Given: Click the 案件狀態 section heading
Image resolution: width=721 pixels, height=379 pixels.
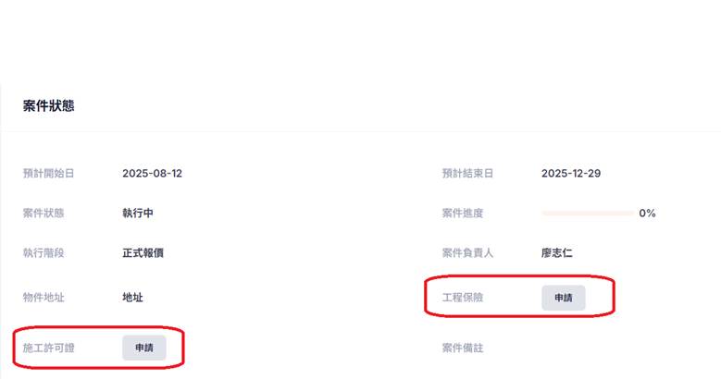Looking at the screenshot, I should (49, 106).
